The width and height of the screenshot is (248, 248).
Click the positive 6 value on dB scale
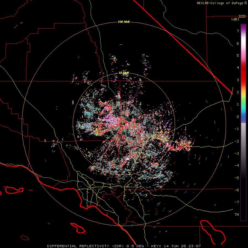(x=238, y=43)
